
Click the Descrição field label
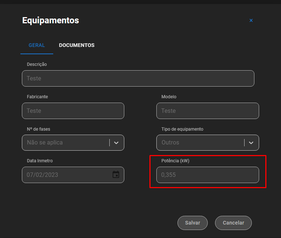(x=37, y=64)
